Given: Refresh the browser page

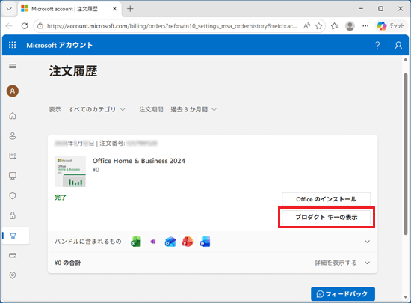Looking at the screenshot, I should coord(25,25).
